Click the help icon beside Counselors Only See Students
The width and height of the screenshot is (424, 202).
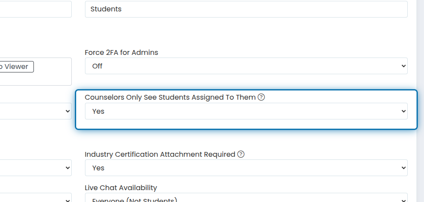(x=261, y=97)
